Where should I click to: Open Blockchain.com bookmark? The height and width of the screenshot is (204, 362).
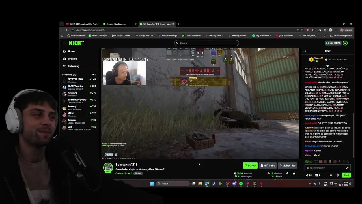(x=169, y=36)
